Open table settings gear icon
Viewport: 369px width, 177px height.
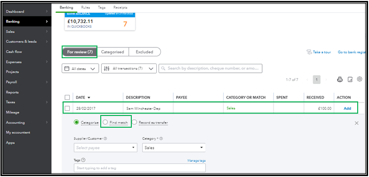point(360,79)
